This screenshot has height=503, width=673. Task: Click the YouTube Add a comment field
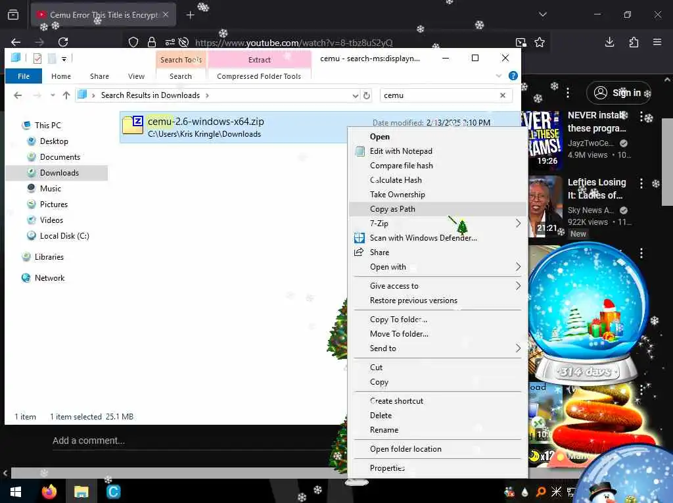(x=89, y=441)
